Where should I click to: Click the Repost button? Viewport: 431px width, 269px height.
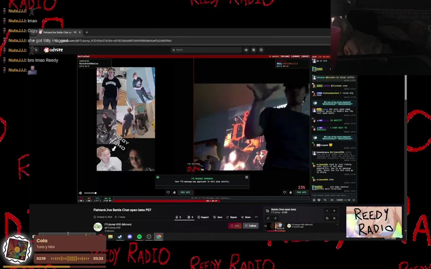(x=232, y=217)
